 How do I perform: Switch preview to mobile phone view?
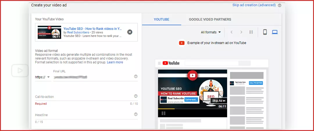(x=265, y=32)
